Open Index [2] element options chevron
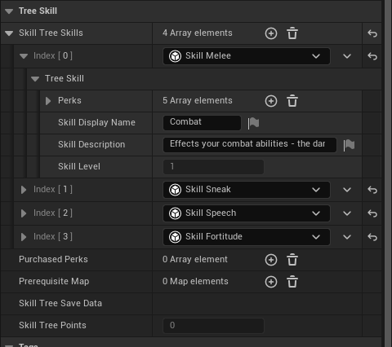Screen dimensions: 392x347 pyautogui.click(x=347, y=213)
